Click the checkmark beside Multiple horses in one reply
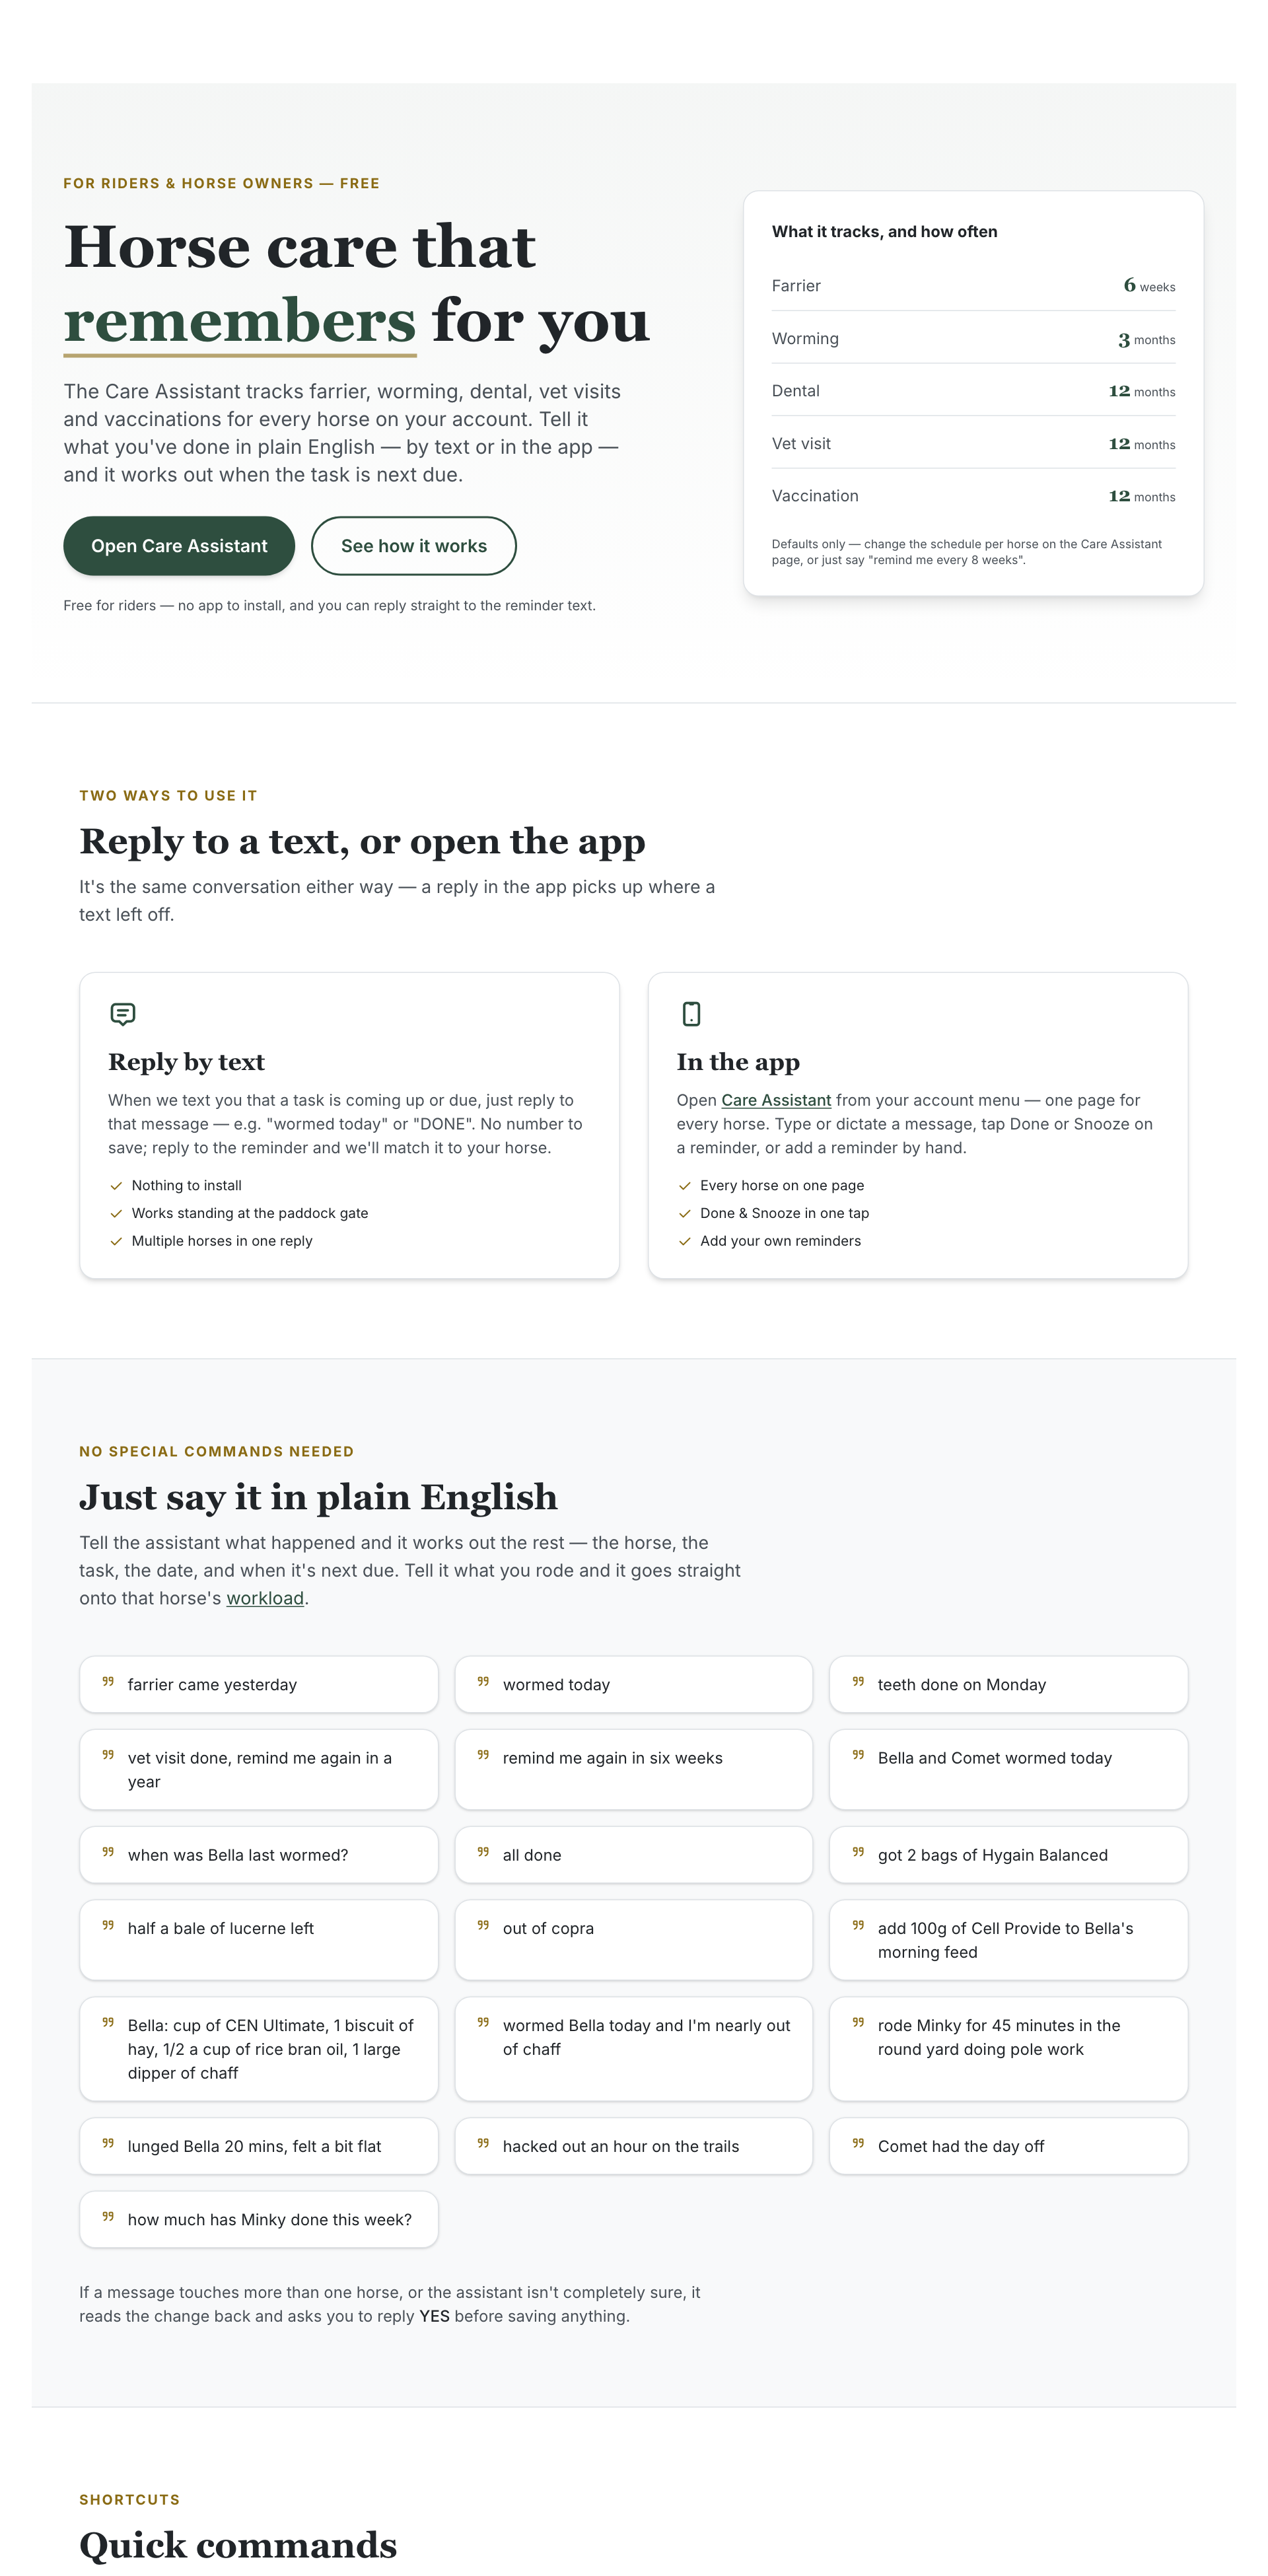Viewport: 1268px width, 2576px height. (116, 1242)
